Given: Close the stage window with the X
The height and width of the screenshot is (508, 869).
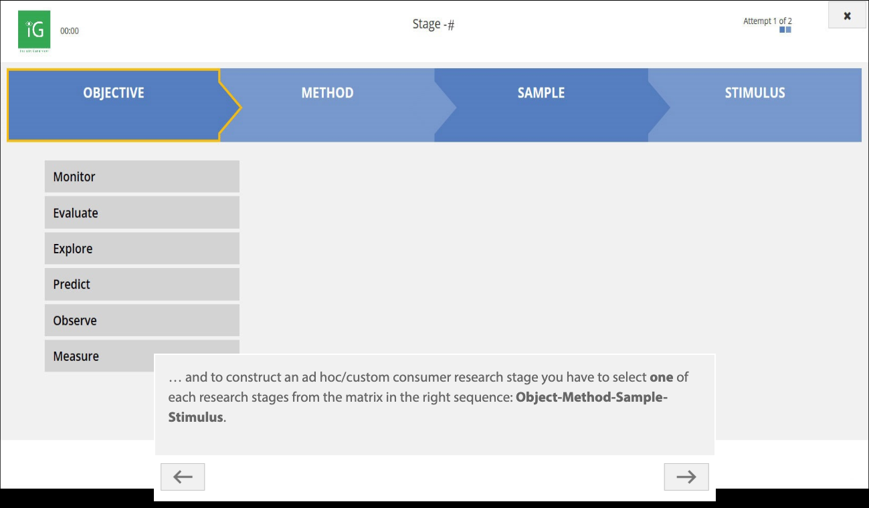Looking at the screenshot, I should point(847,16).
